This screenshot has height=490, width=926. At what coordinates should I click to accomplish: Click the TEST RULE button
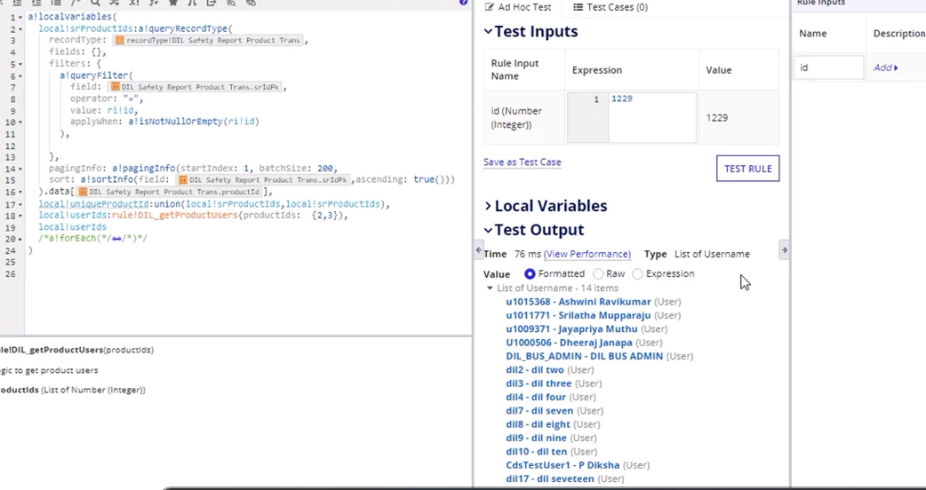[x=747, y=169]
